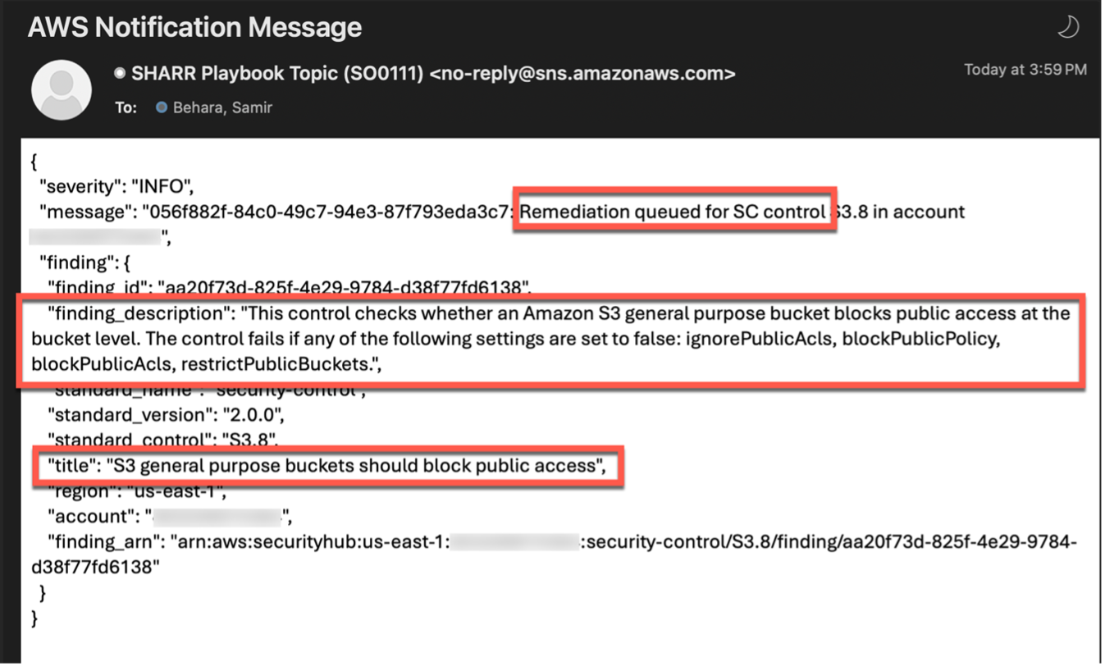This screenshot has height=666, width=1105.
Task: Select the standard_control S3.8 value
Action: click(x=248, y=440)
